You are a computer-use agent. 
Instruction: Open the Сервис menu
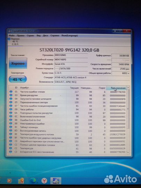click(30, 36)
